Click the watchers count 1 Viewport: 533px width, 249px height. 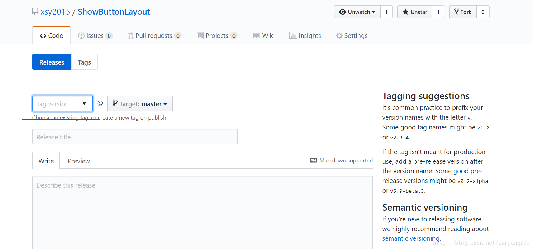pyautogui.click(x=386, y=12)
